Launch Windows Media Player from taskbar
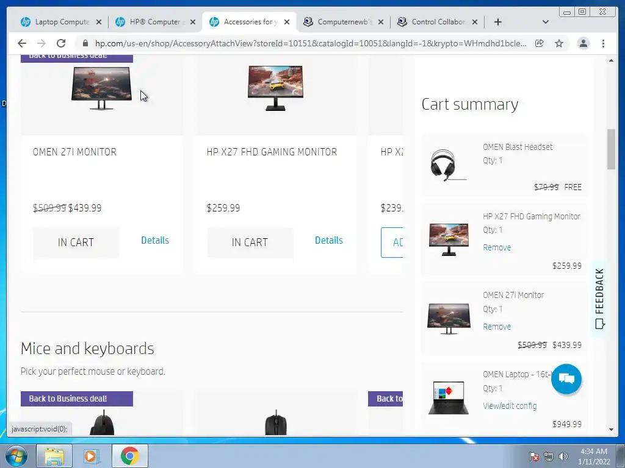This screenshot has height=468, width=625. tap(92, 456)
